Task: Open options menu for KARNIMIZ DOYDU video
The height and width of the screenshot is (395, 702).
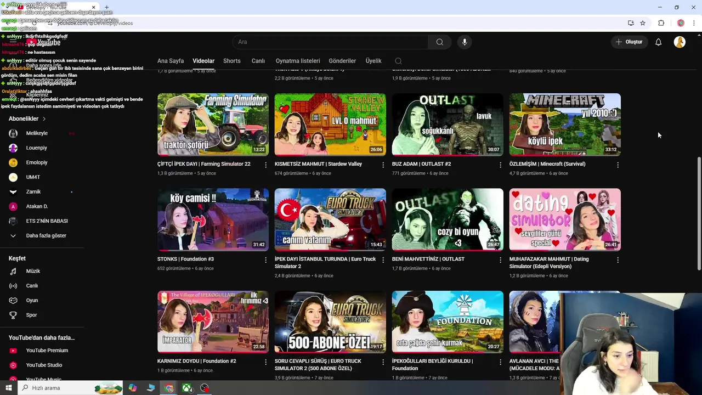Action: [266, 362]
